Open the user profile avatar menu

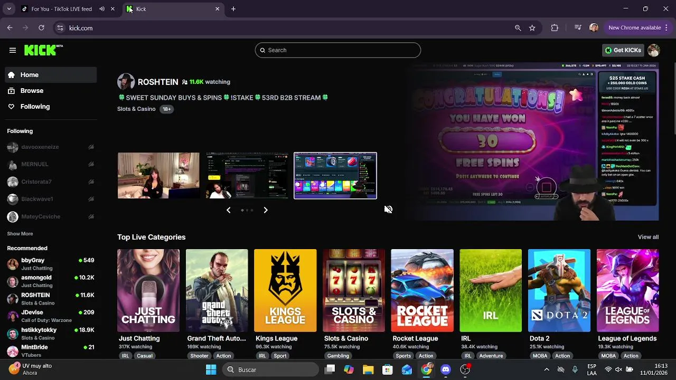[654, 50]
